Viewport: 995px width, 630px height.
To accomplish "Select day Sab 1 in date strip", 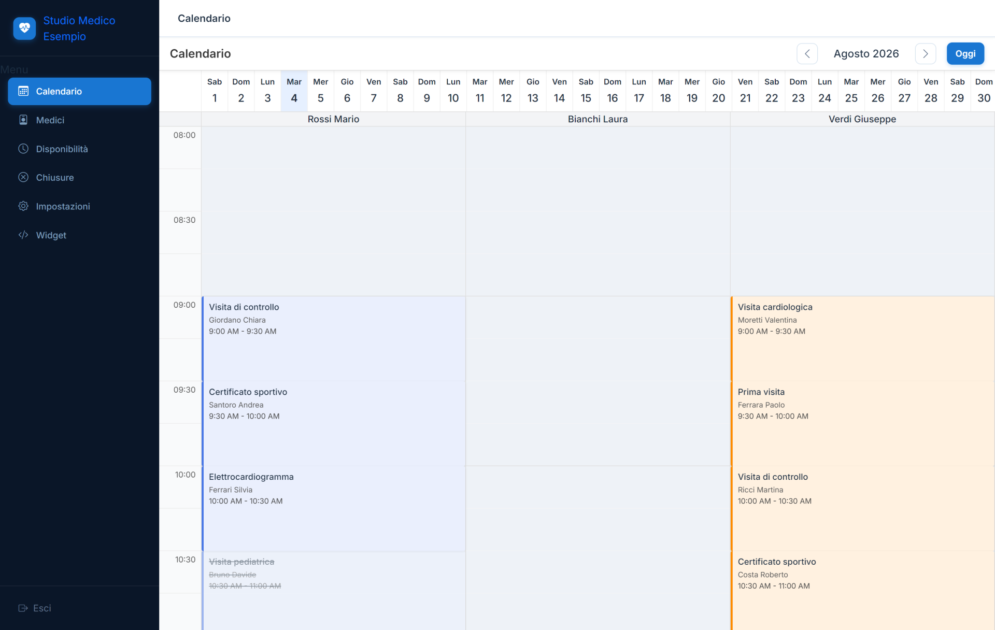I will pos(215,91).
